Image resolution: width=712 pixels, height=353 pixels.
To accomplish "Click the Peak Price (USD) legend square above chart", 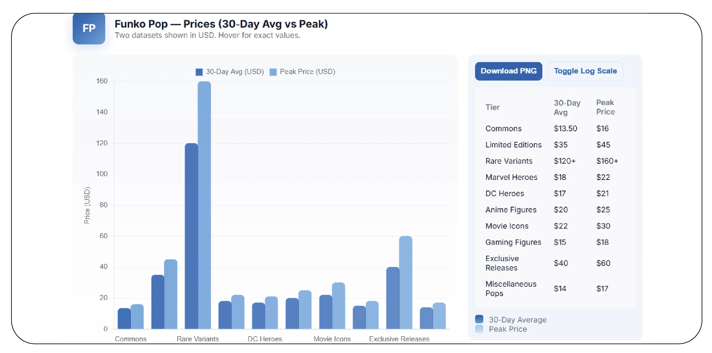I will (x=273, y=71).
